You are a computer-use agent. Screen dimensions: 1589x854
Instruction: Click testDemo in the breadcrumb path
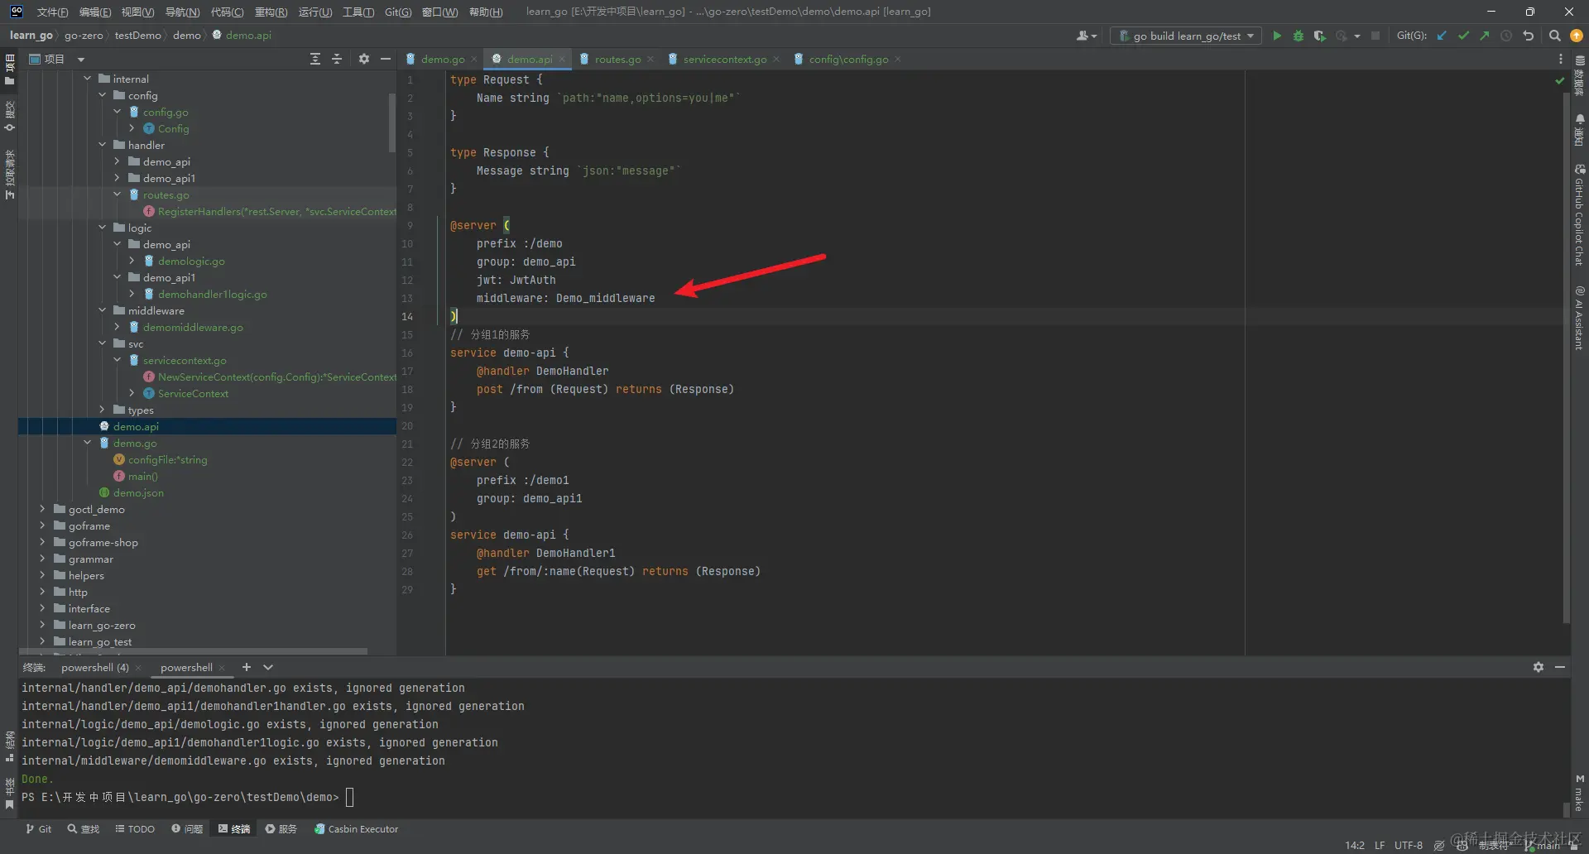pos(138,35)
